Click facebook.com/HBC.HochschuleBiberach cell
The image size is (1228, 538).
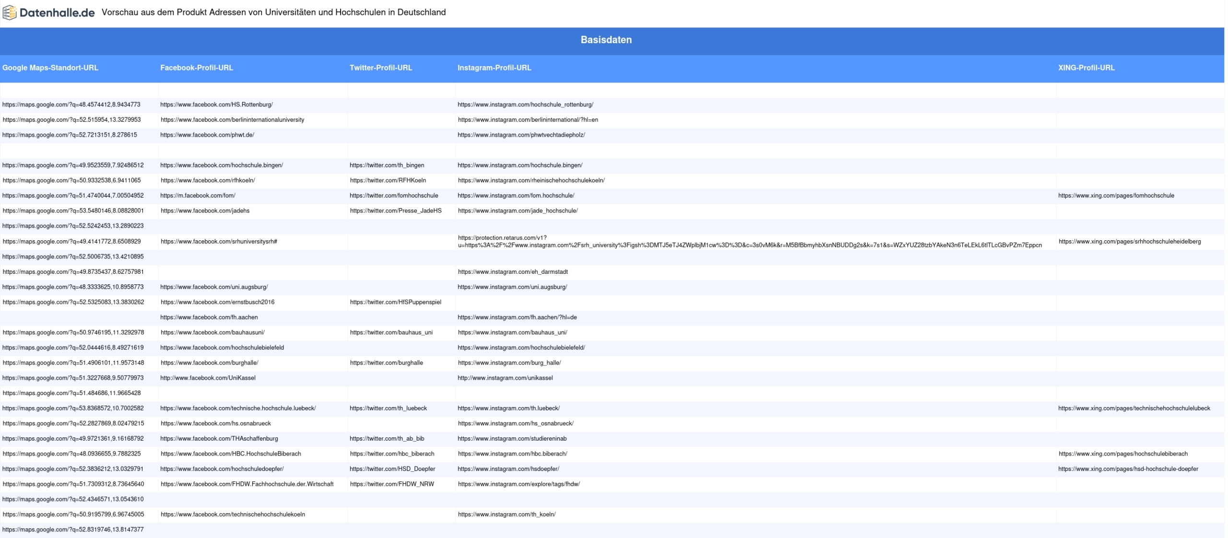(x=231, y=454)
